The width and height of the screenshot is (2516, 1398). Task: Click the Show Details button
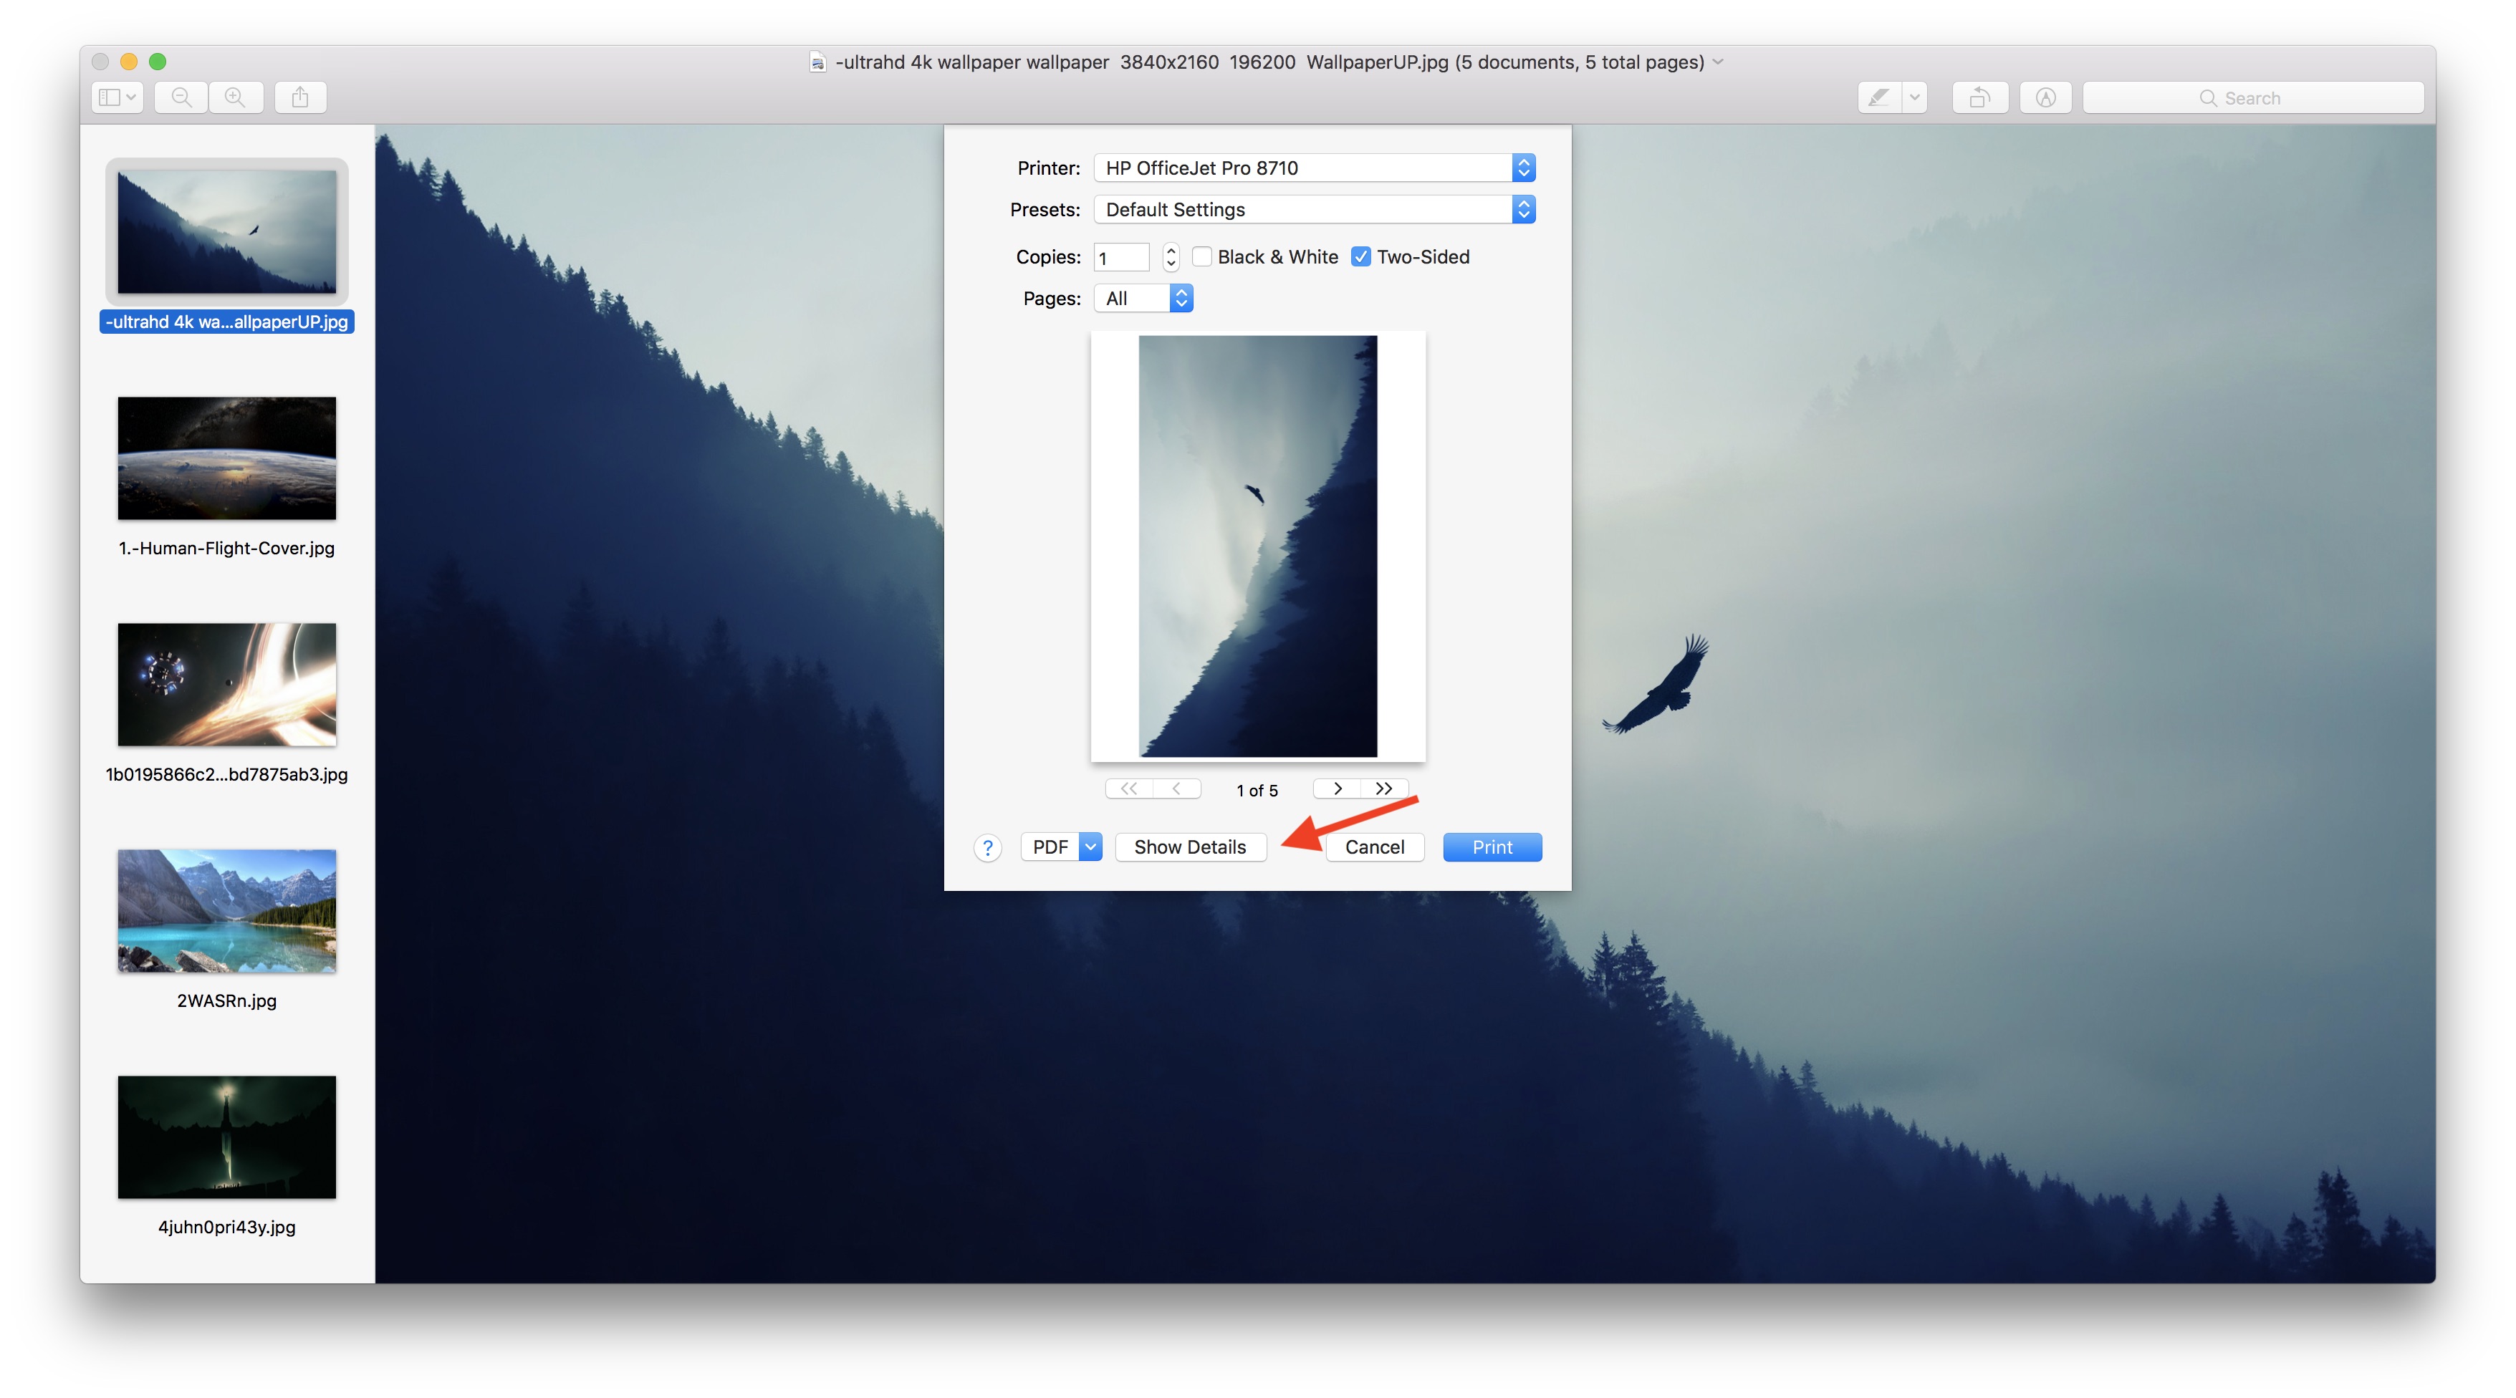click(x=1190, y=847)
